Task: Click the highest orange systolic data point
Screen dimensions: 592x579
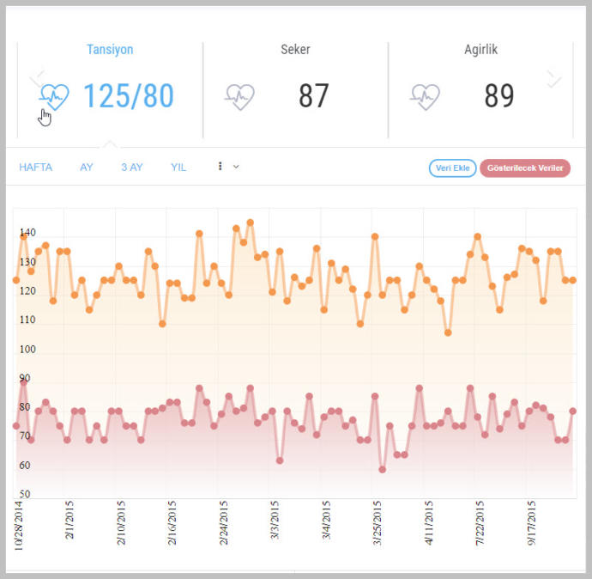Action: click(251, 222)
